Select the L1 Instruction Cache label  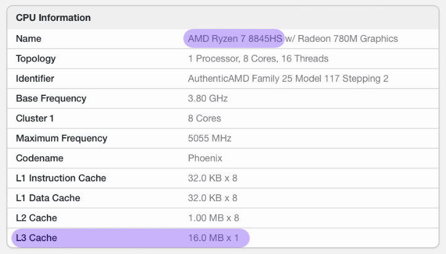click(x=61, y=178)
